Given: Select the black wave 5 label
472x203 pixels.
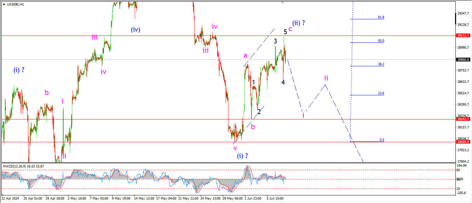Looking at the screenshot, I should (285, 32).
